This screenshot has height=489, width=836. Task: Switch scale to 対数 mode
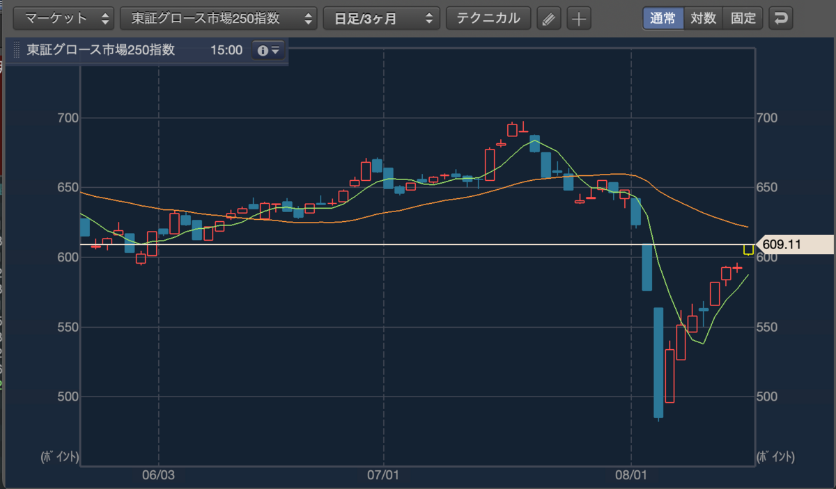(703, 18)
